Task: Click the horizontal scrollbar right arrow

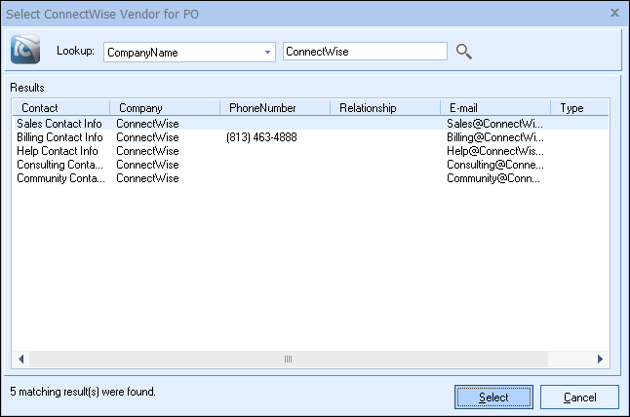Action: tap(598, 360)
